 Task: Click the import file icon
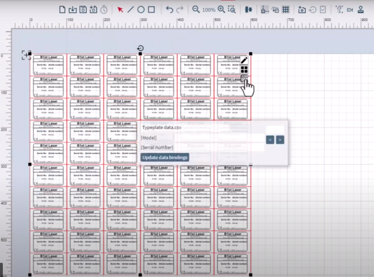(72, 10)
